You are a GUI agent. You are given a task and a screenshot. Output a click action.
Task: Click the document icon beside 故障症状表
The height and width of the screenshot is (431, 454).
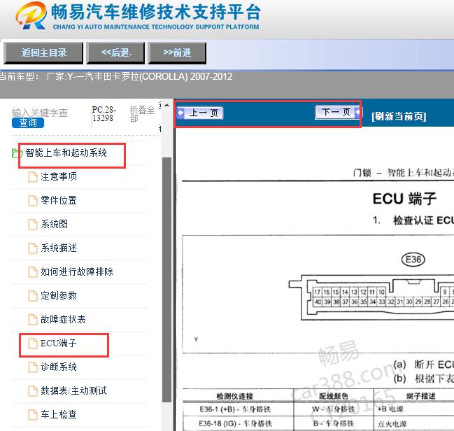coord(33,320)
